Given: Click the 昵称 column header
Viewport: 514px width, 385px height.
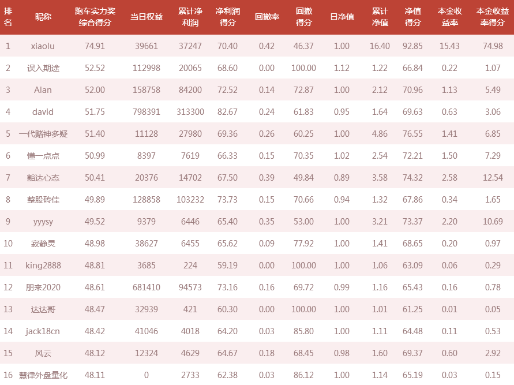Looking at the screenshot, I should click(x=43, y=17).
